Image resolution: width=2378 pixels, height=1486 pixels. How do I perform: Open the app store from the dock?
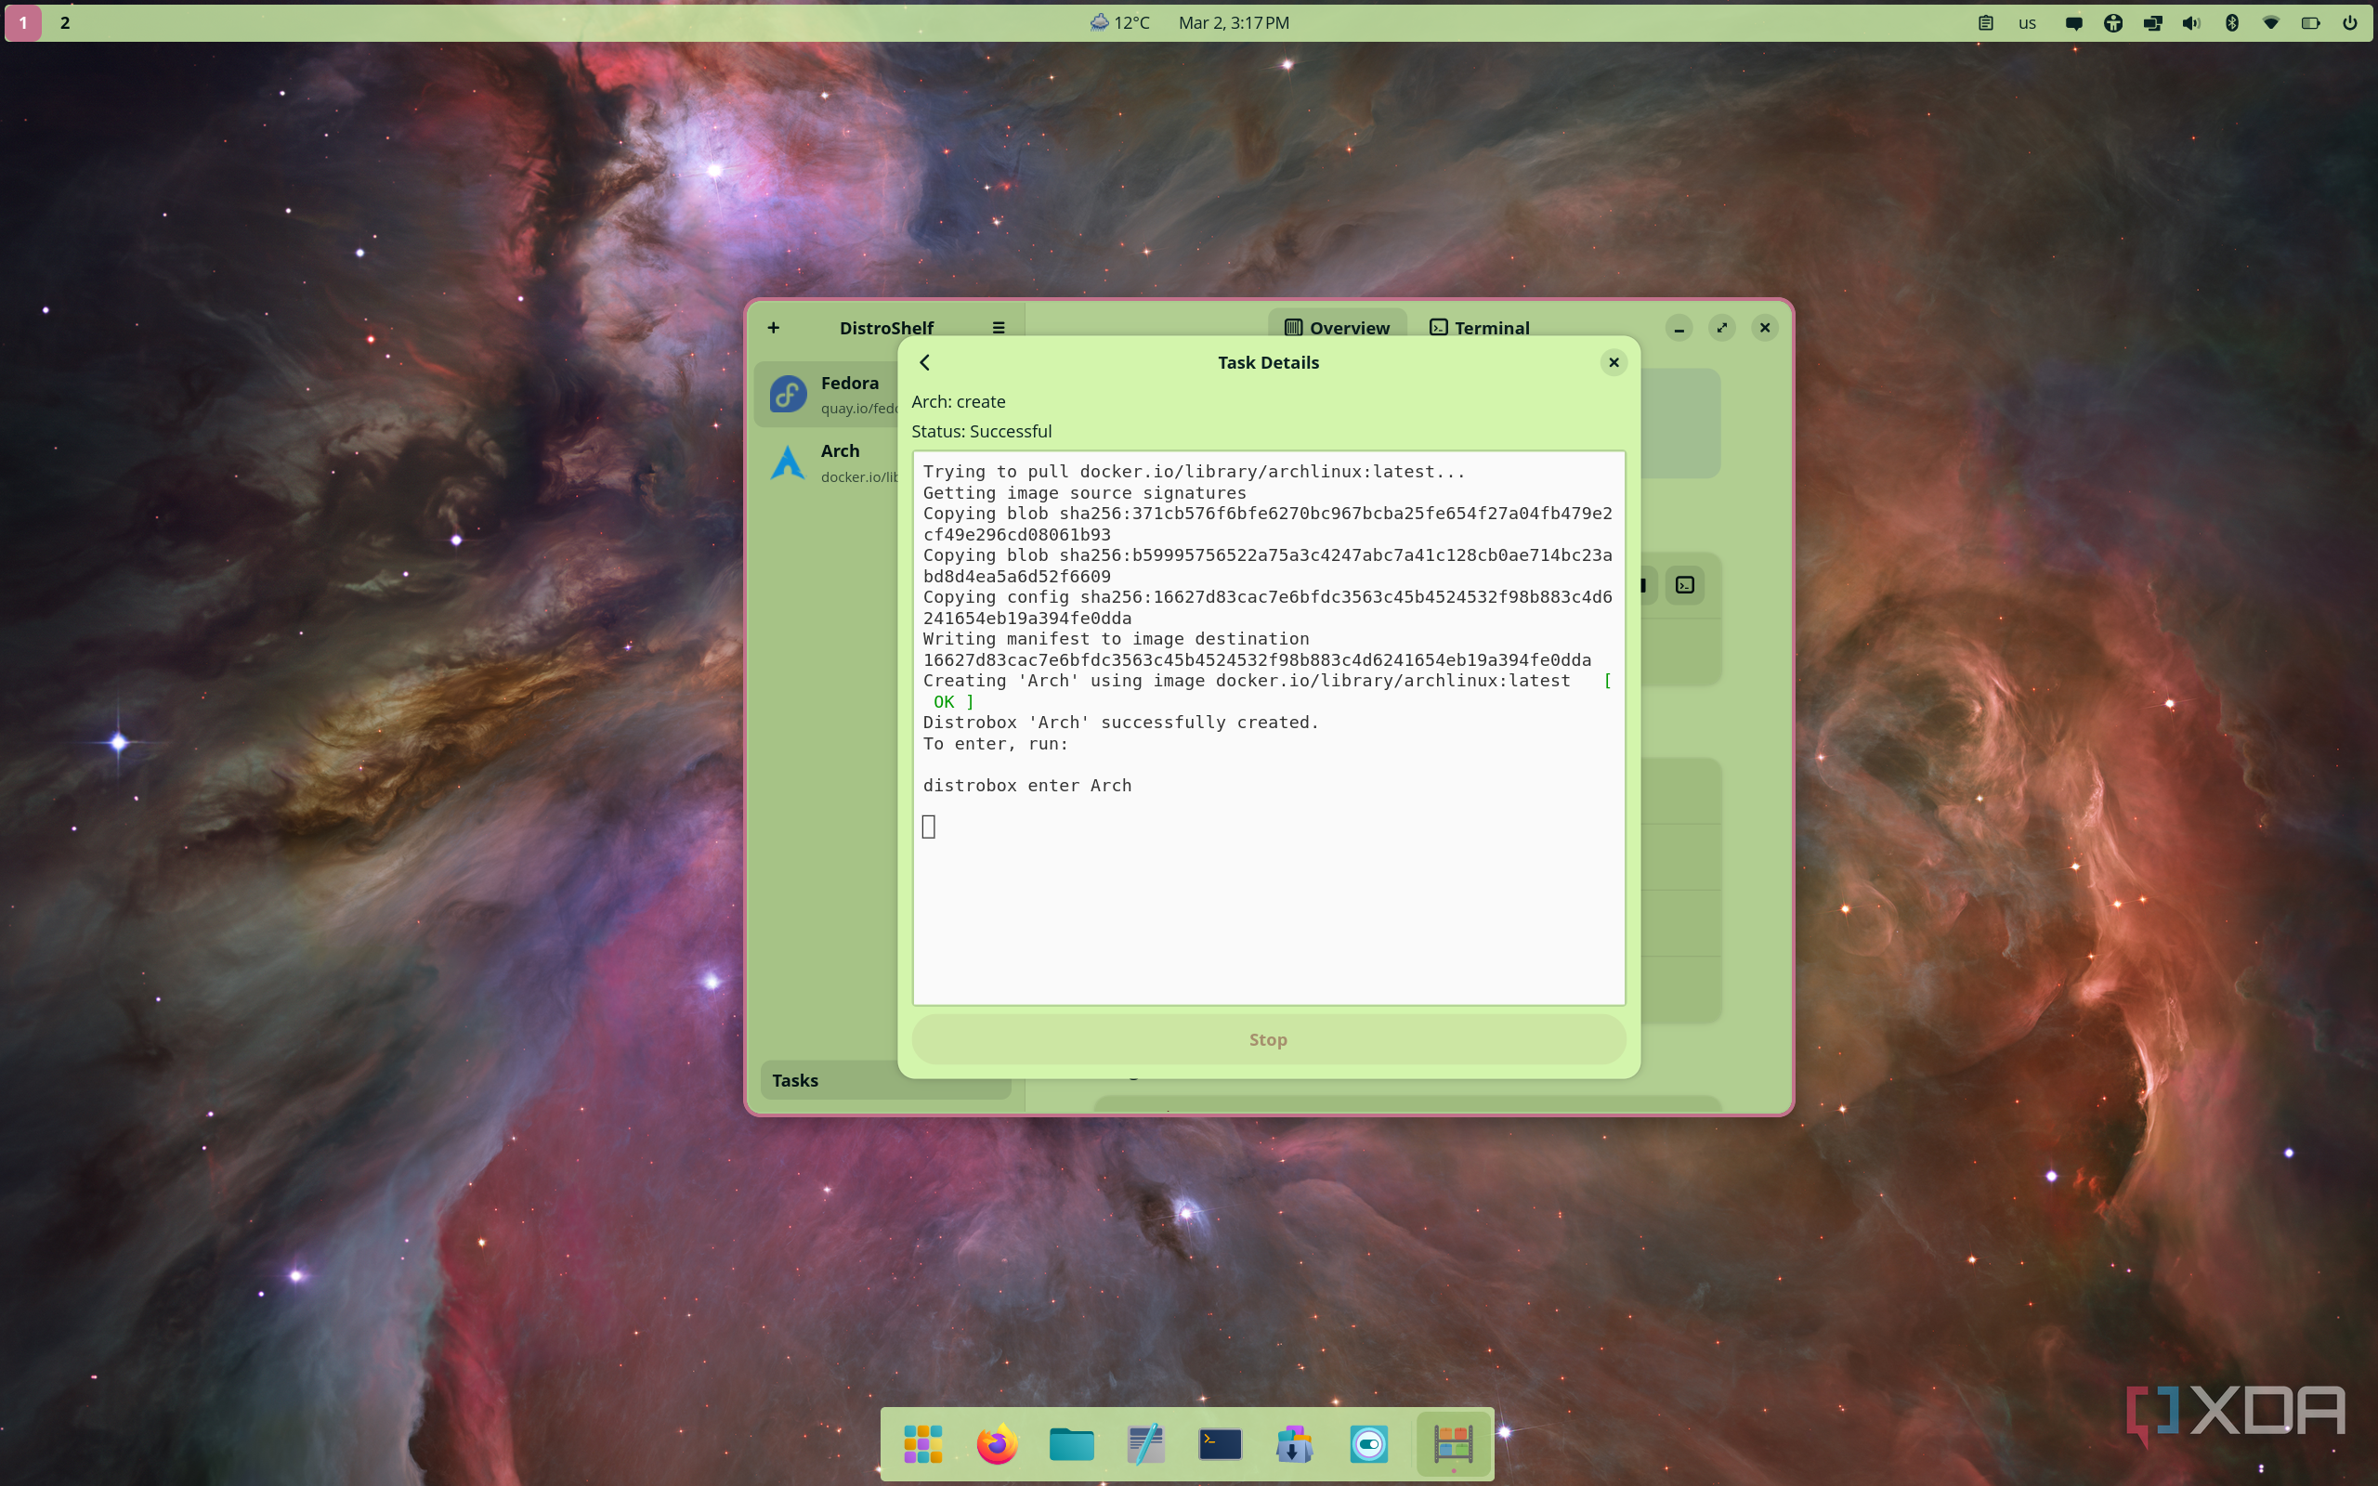(x=1294, y=1443)
